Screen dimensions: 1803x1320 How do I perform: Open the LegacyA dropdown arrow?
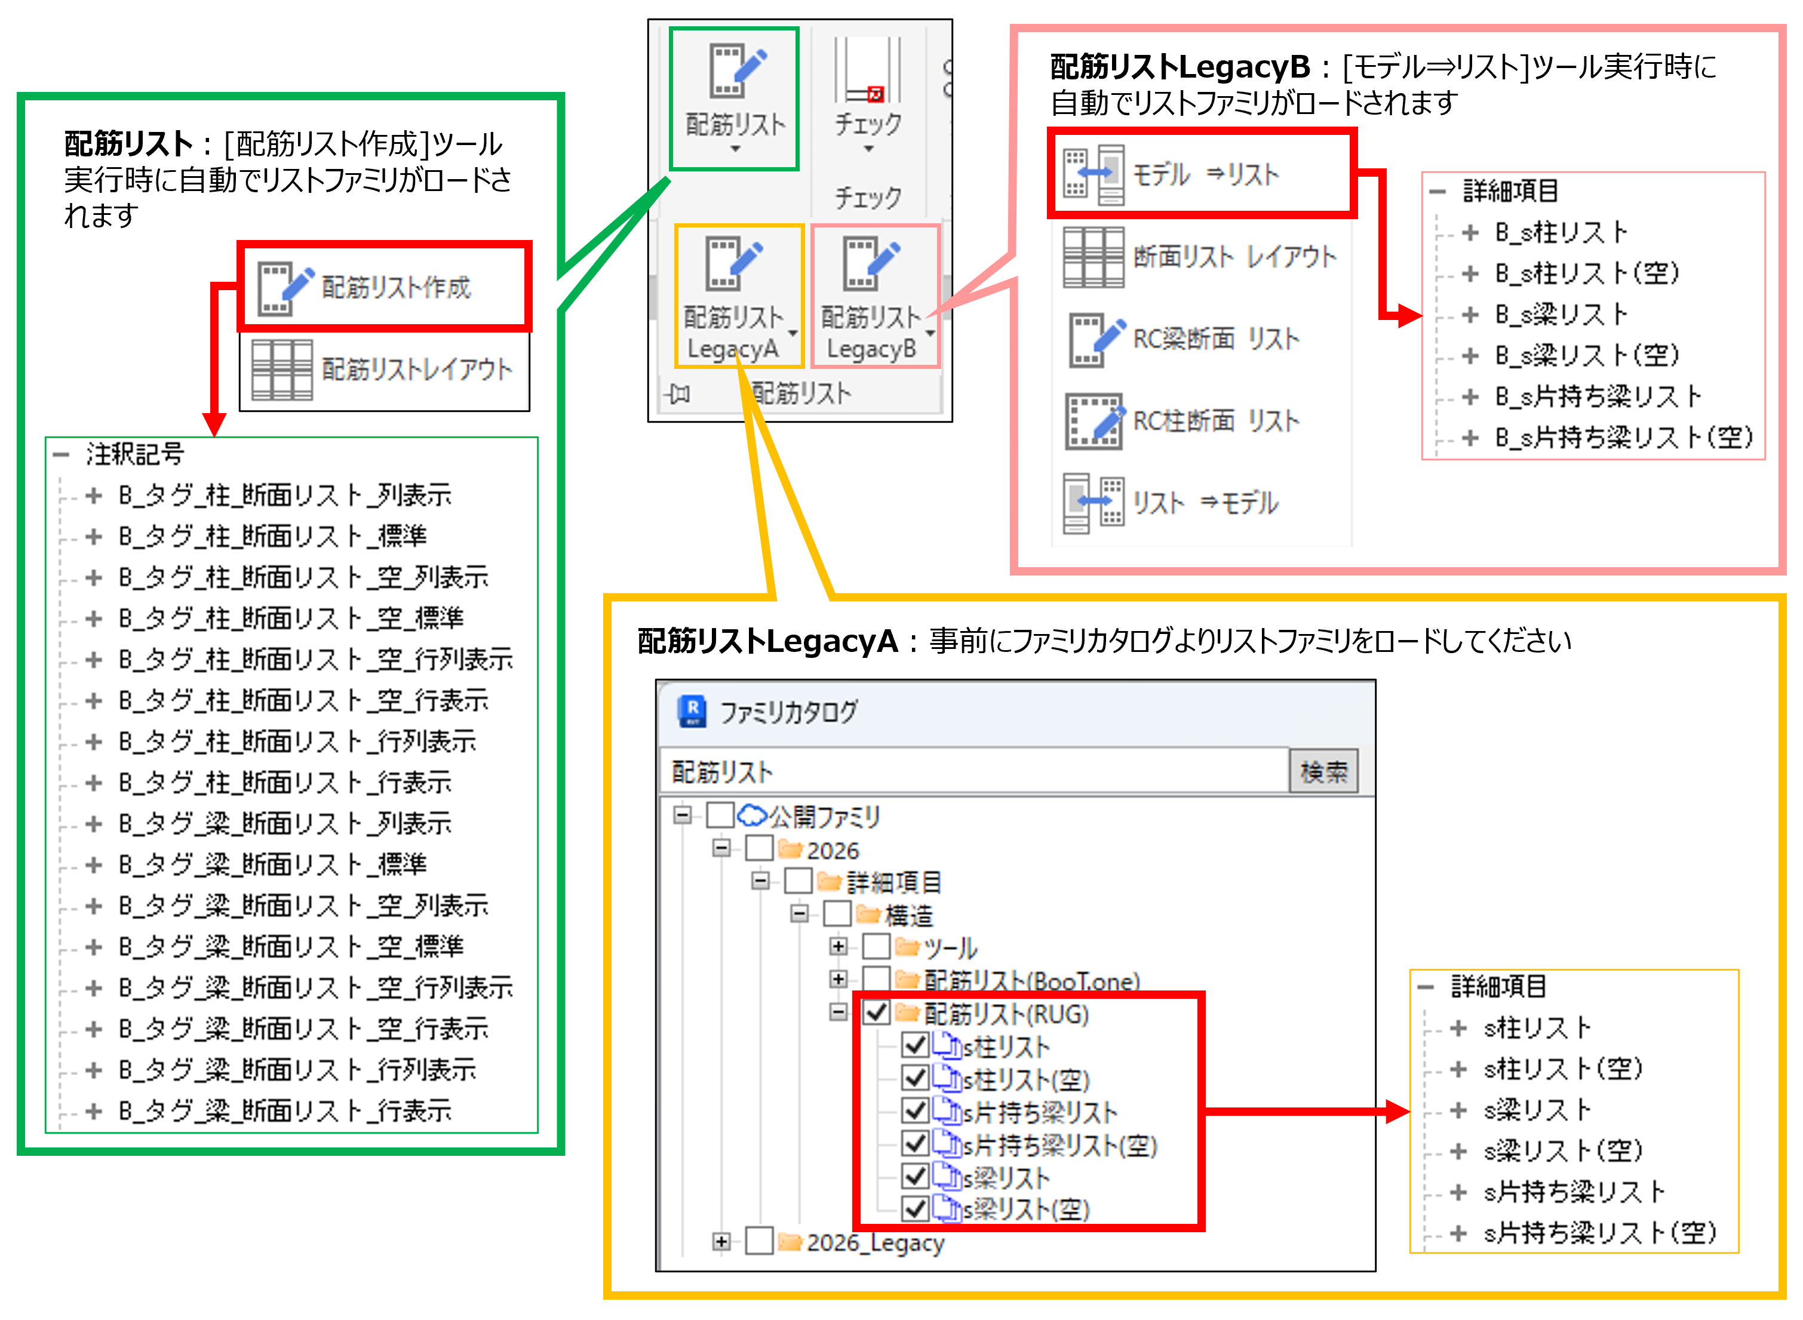pos(794,333)
